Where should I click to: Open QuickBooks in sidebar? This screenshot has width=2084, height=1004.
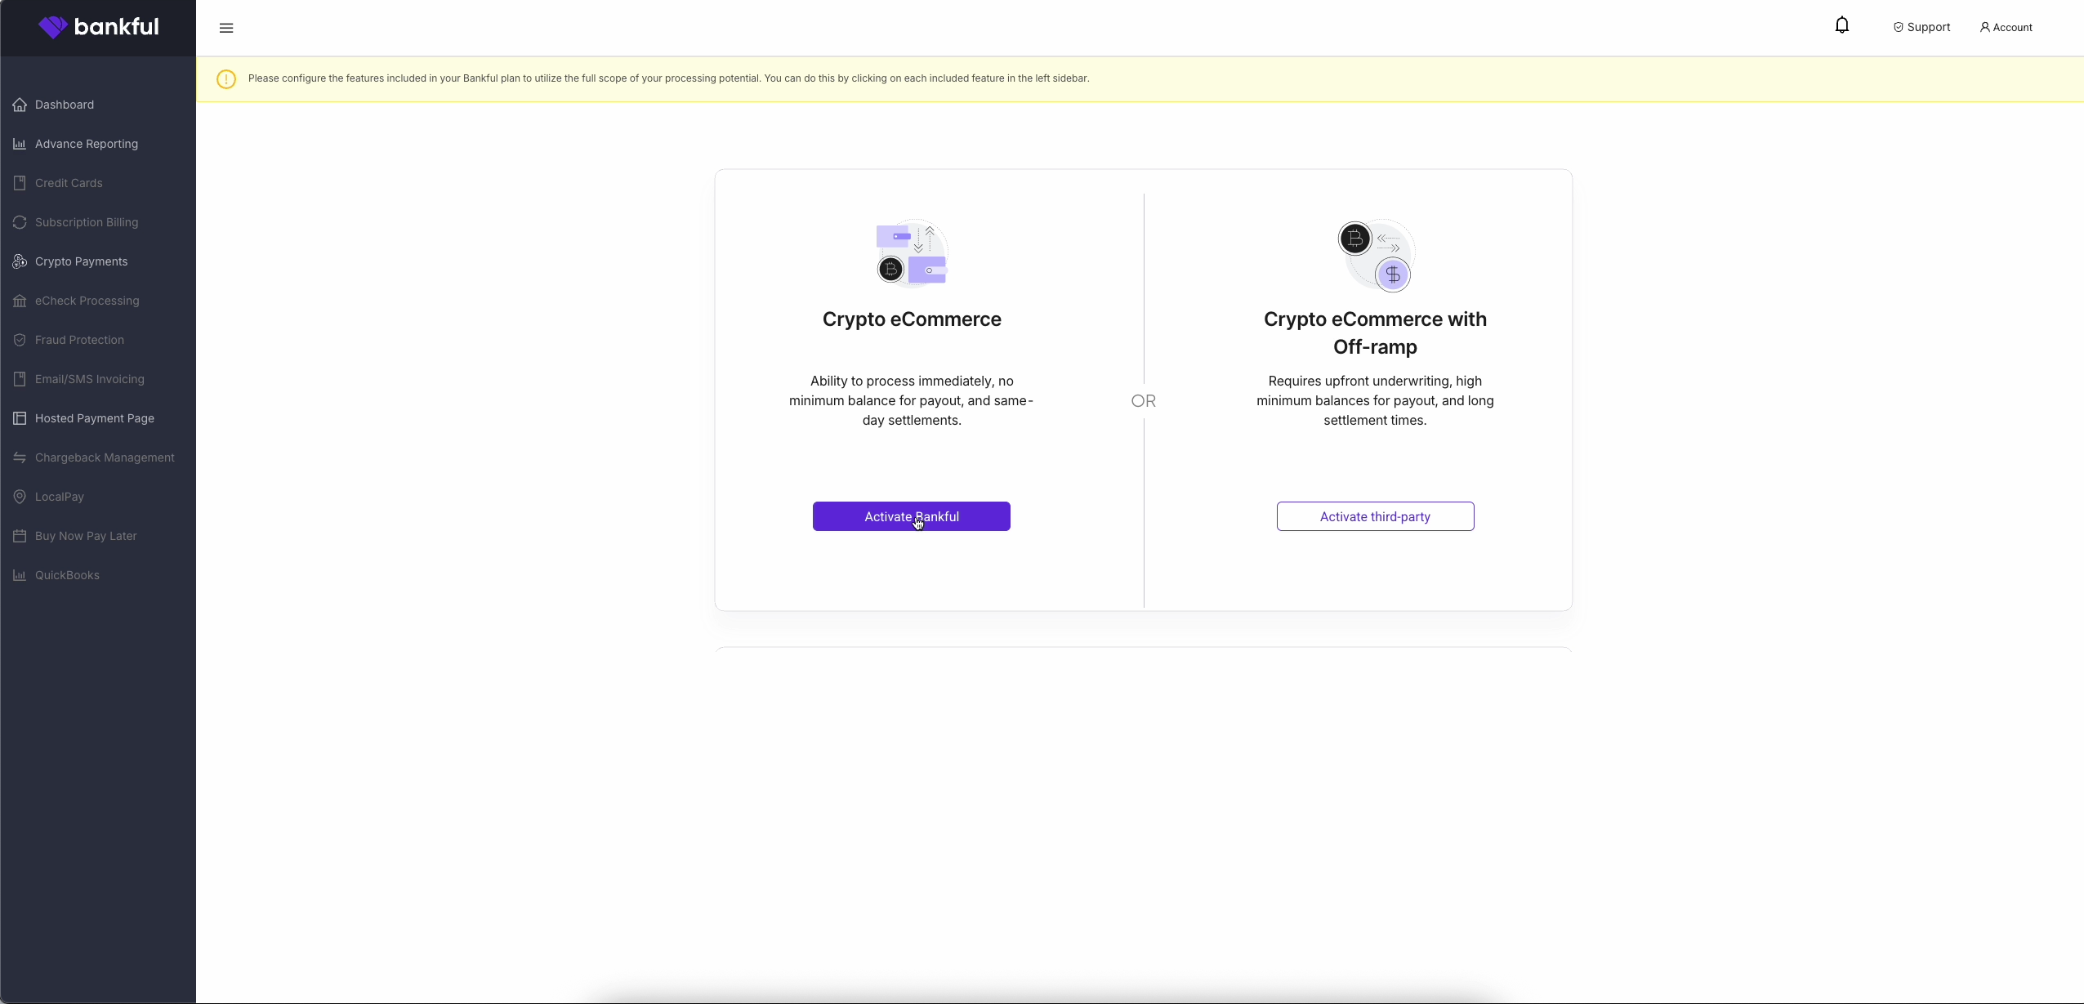tap(67, 575)
